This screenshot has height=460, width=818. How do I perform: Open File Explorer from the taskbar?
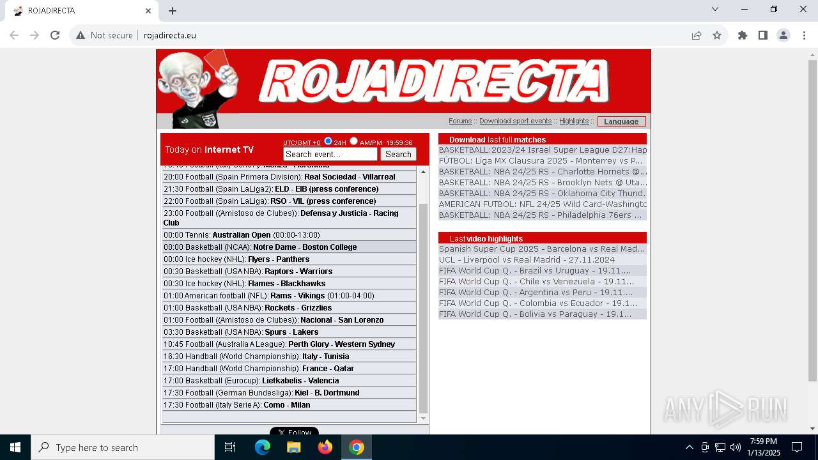[293, 447]
